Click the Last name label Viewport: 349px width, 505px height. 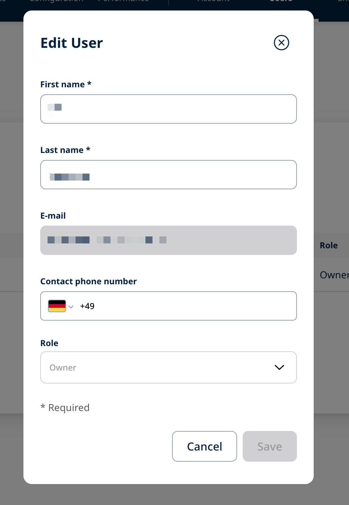[x=62, y=150]
